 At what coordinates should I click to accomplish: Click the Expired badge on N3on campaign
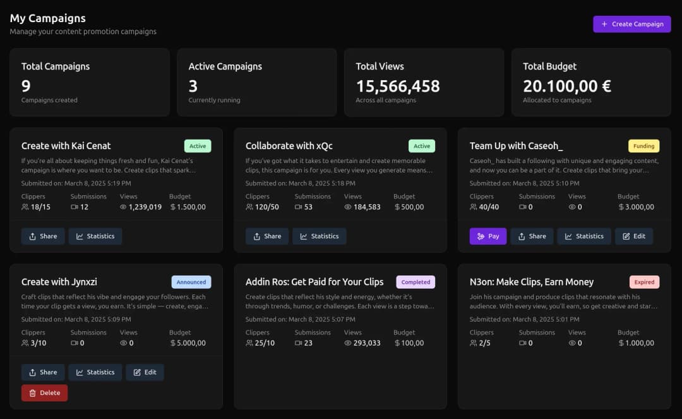click(x=644, y=282)
